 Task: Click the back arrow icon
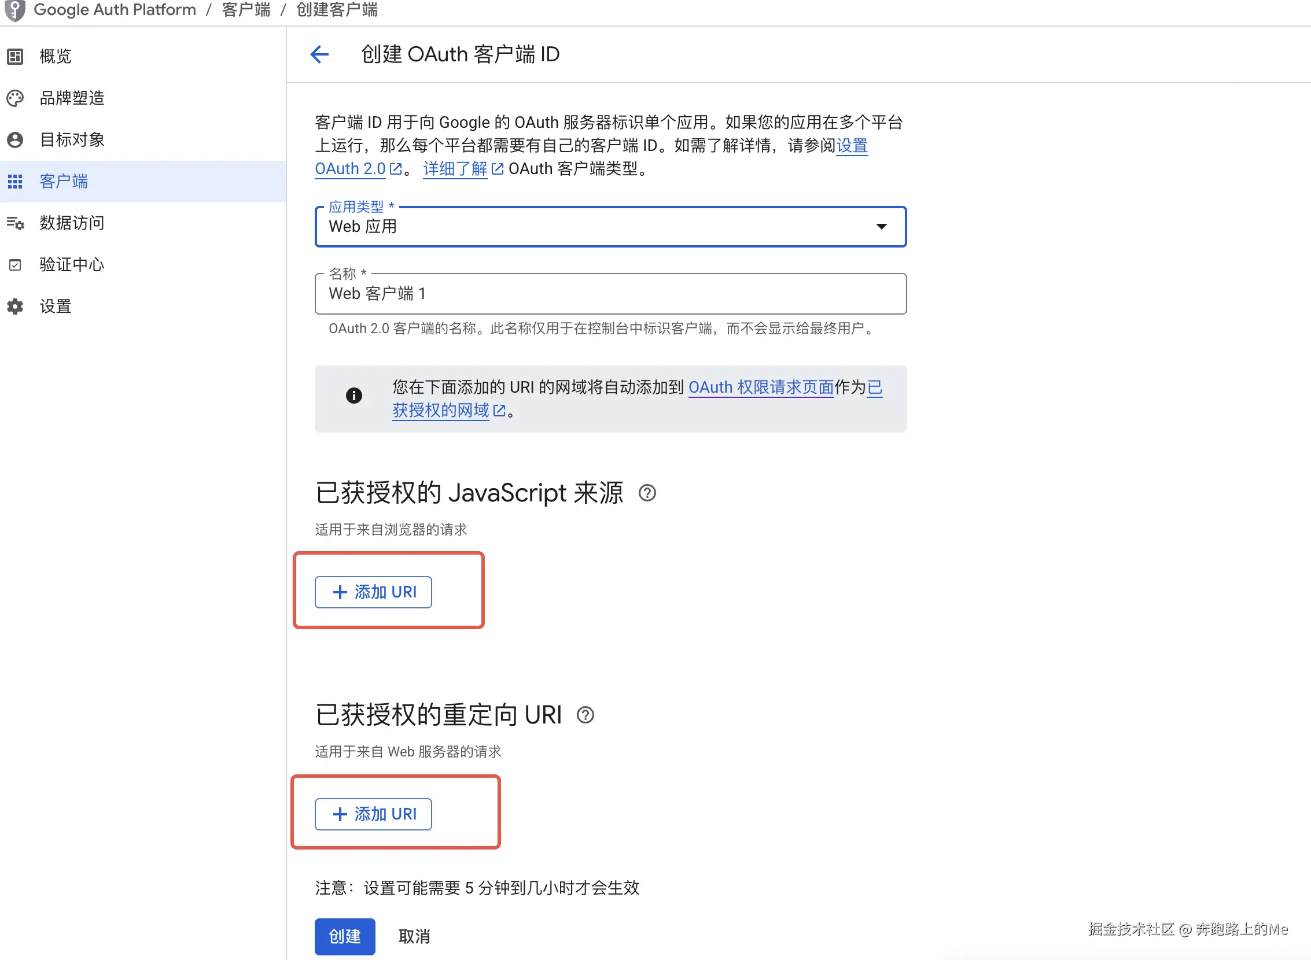pos(319,54)
